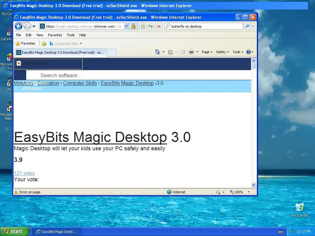Go back with the blue Back arrow
The height and width of the screenshot is (236, 315).
pyautogui.click(x=18, y=26)
